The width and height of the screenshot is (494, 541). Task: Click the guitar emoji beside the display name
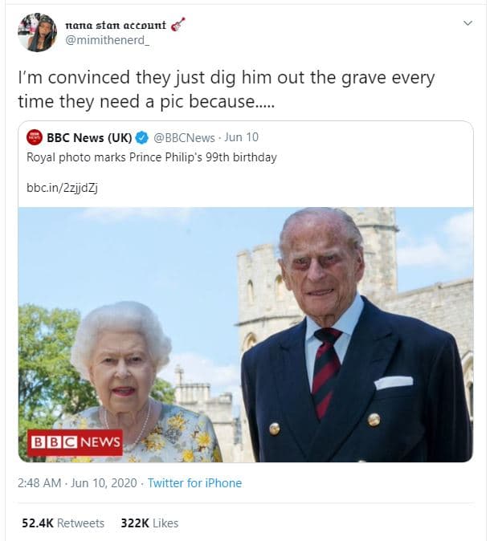point(178,24)
